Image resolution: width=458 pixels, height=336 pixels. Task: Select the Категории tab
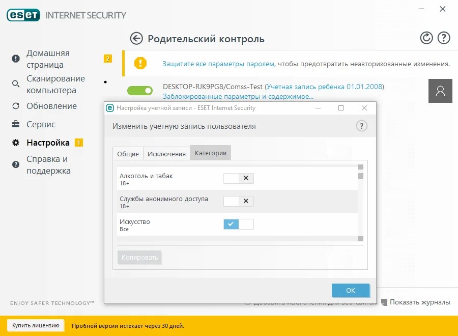tap(211, 153)
